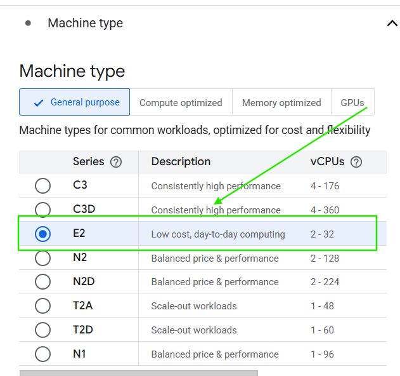Pick the T2D scale-out series radio
Image resolution: width=400 pixels, height=376 pixels.
42,330
